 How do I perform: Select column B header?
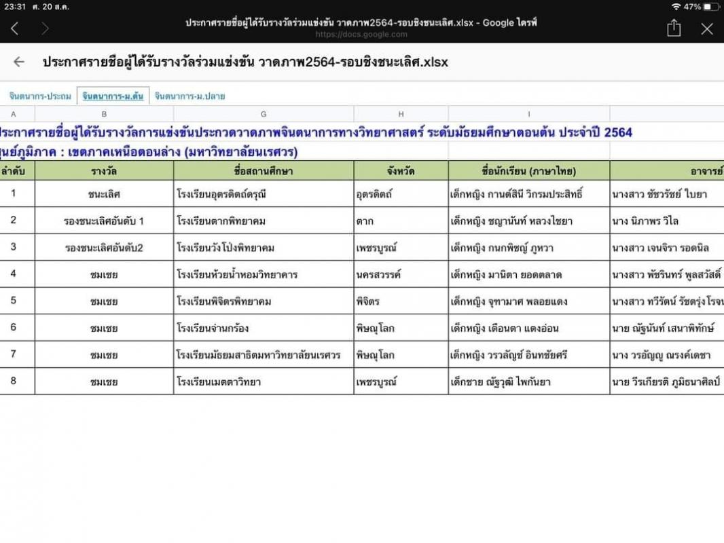click(104, 114)
